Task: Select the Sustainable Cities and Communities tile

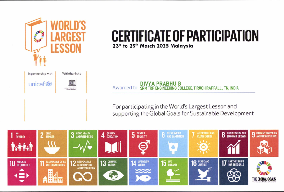Action: tap(52, 172)
